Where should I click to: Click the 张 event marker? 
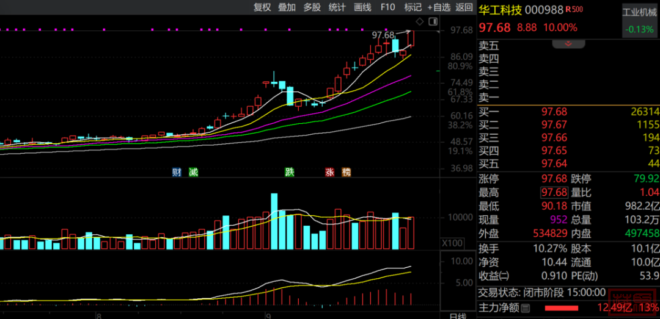(330, 172)
